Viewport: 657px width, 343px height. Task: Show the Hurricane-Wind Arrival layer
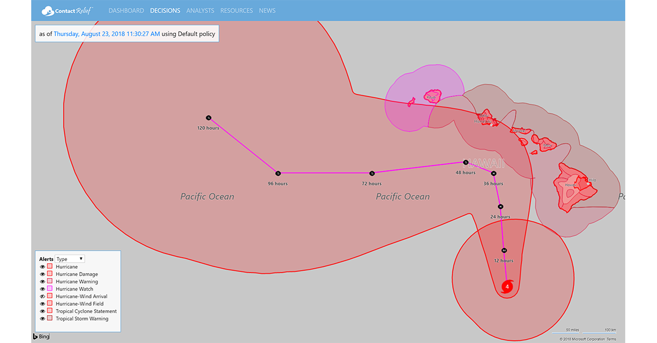pyautogui.click(x=42, y=297)
